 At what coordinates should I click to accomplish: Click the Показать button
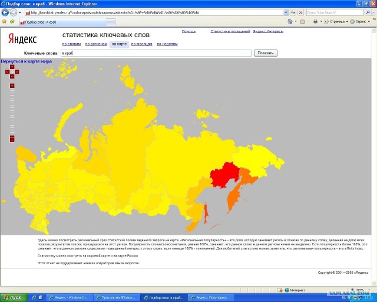point(266,53)
